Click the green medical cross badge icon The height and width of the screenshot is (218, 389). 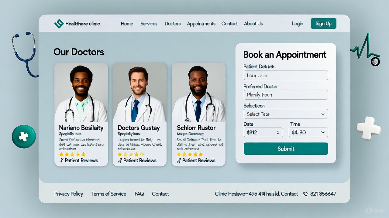(24, 137)
